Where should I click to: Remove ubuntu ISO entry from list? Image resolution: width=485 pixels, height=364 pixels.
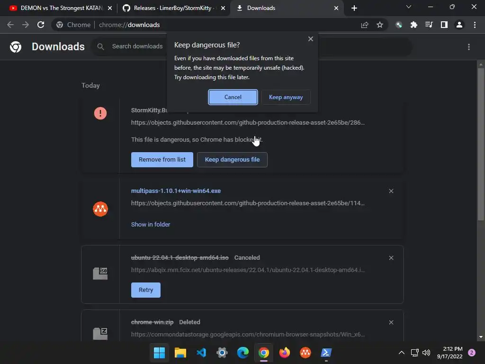(x=391, y=258)
